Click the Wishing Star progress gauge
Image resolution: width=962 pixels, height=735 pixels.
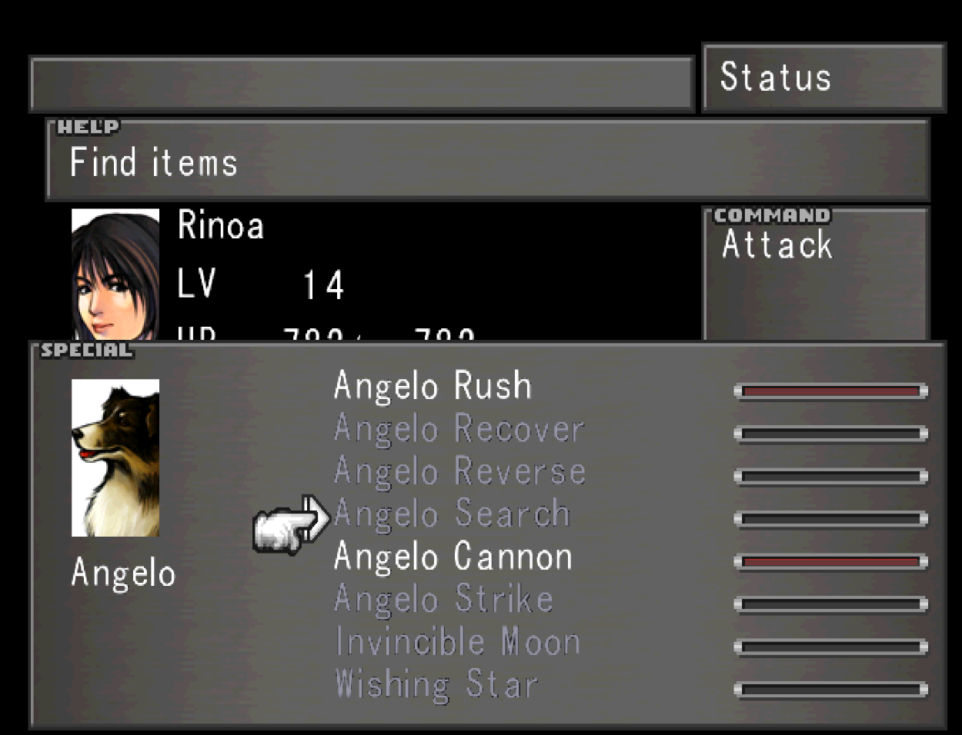tap(830, 690)
